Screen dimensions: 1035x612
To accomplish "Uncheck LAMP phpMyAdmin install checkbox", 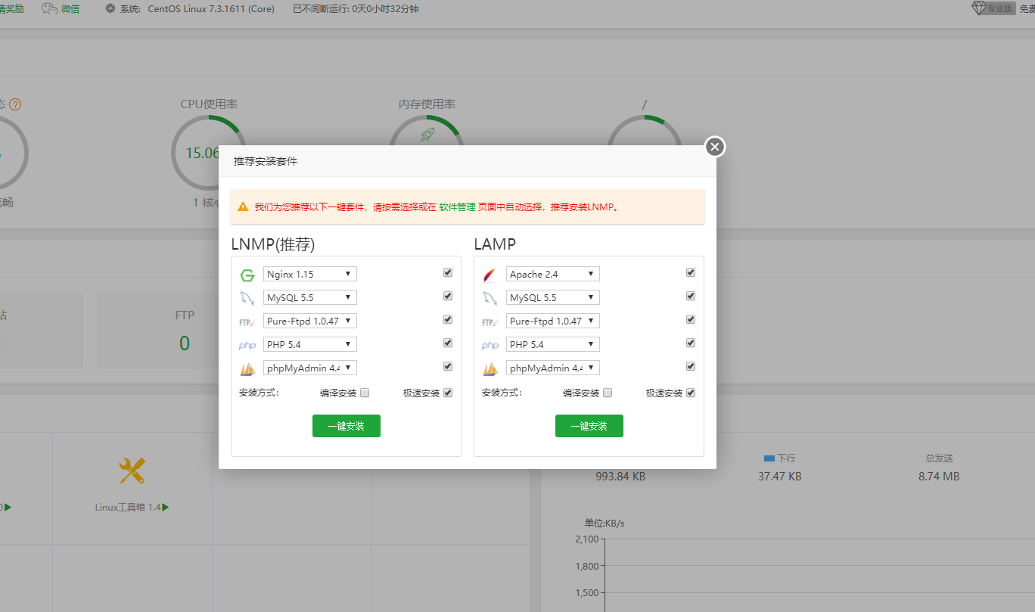I will tap(691, 366).
